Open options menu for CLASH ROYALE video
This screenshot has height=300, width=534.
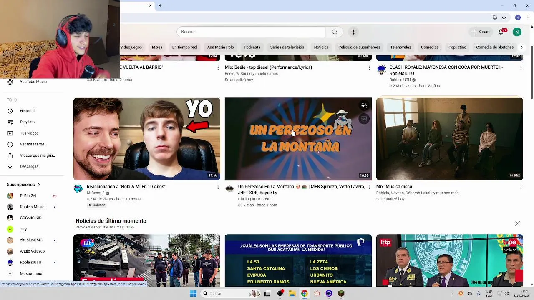pyautogui.click(x=521, y=67)
